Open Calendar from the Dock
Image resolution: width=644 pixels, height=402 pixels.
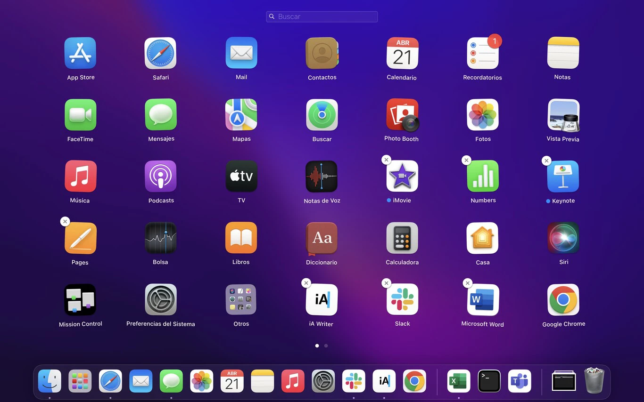(x=232, y=381)
